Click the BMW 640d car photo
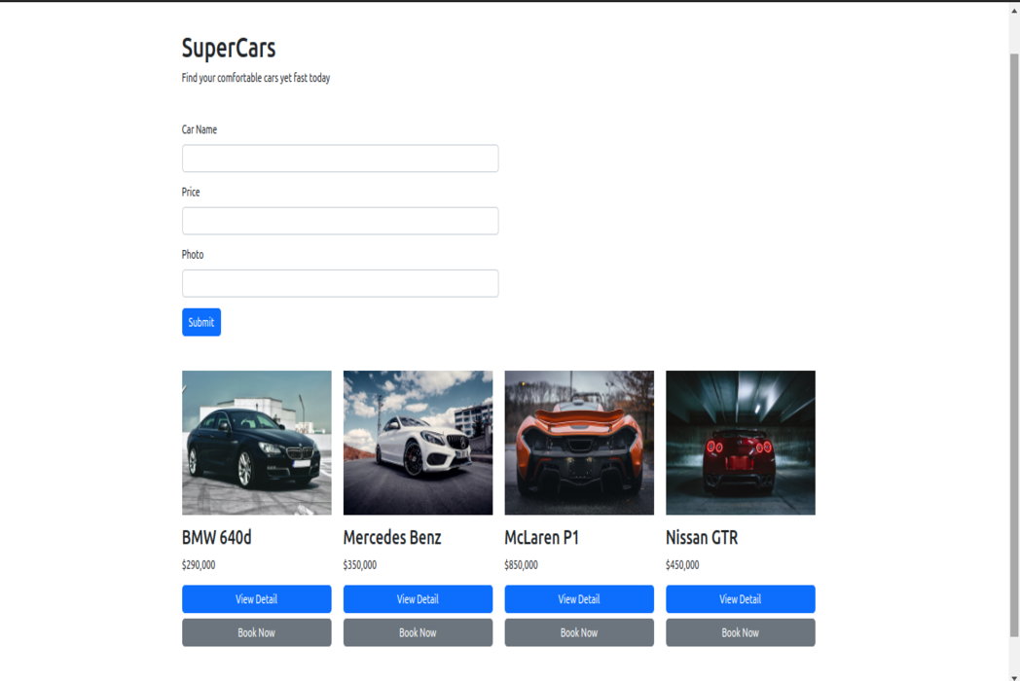This screenshot has width=1020, height=681. (x=256, y=443)
